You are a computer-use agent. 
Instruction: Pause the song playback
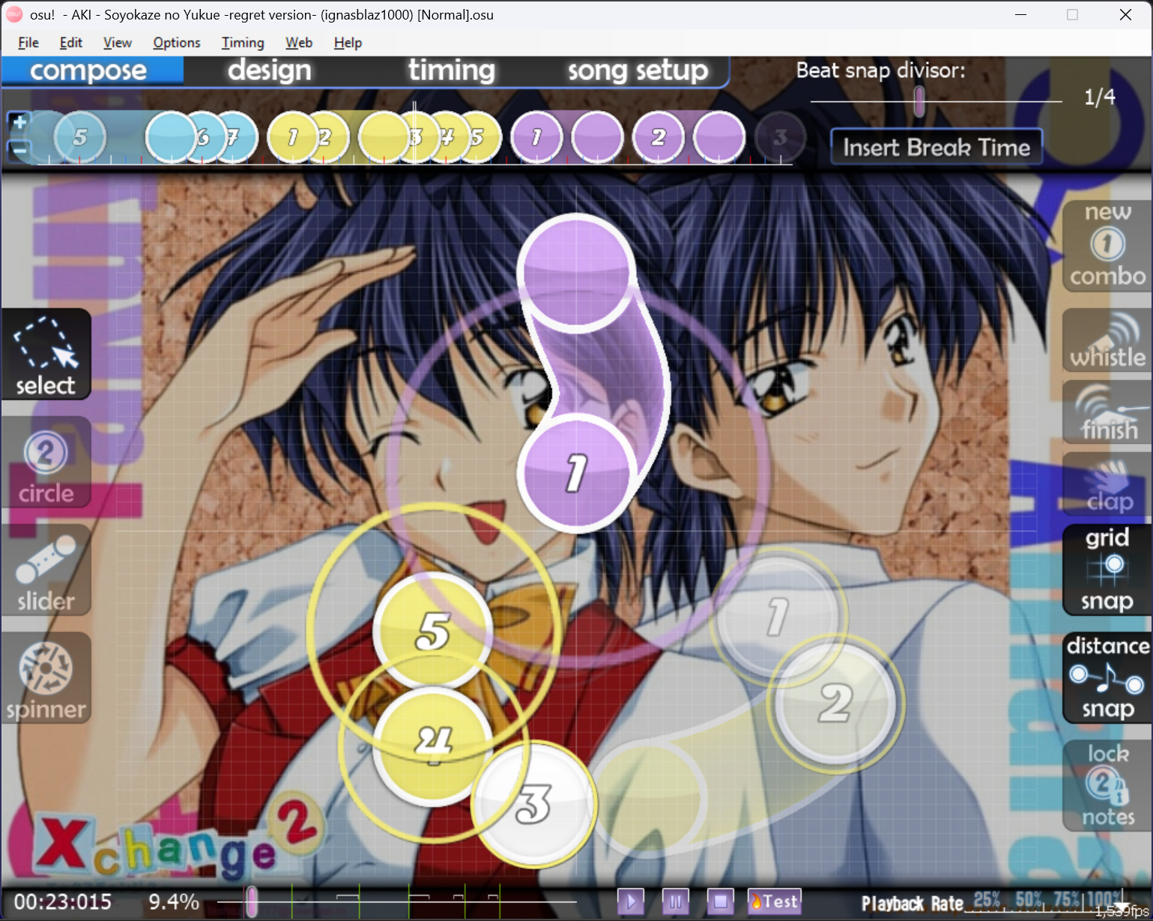(675, 901)
